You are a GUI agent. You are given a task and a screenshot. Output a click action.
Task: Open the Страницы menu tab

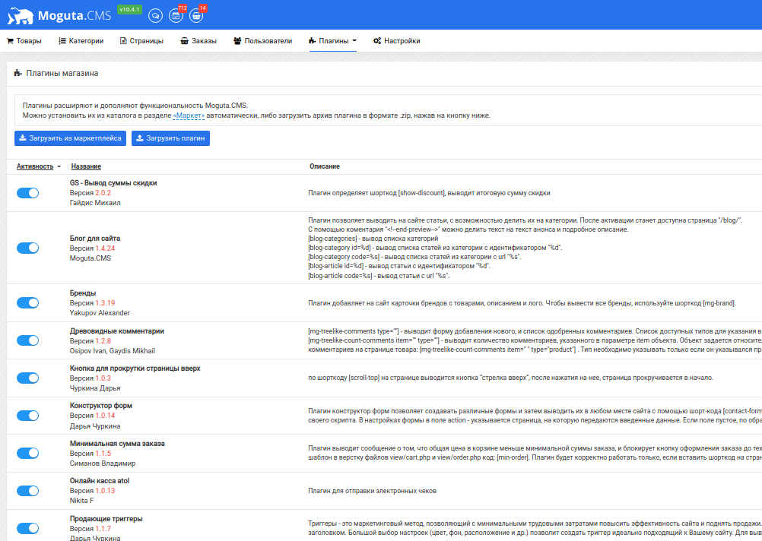point(142,41)
